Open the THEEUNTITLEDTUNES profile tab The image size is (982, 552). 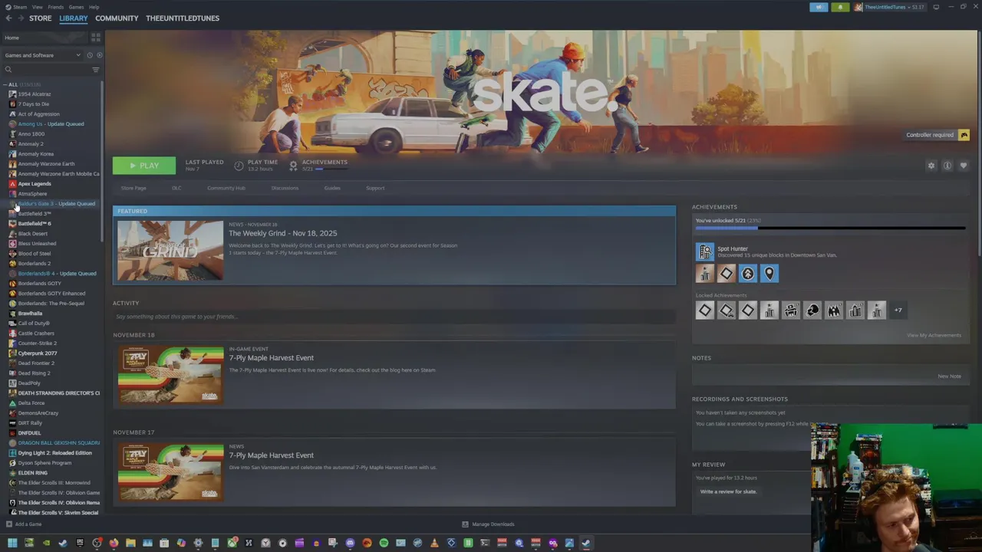coord(183,18)
